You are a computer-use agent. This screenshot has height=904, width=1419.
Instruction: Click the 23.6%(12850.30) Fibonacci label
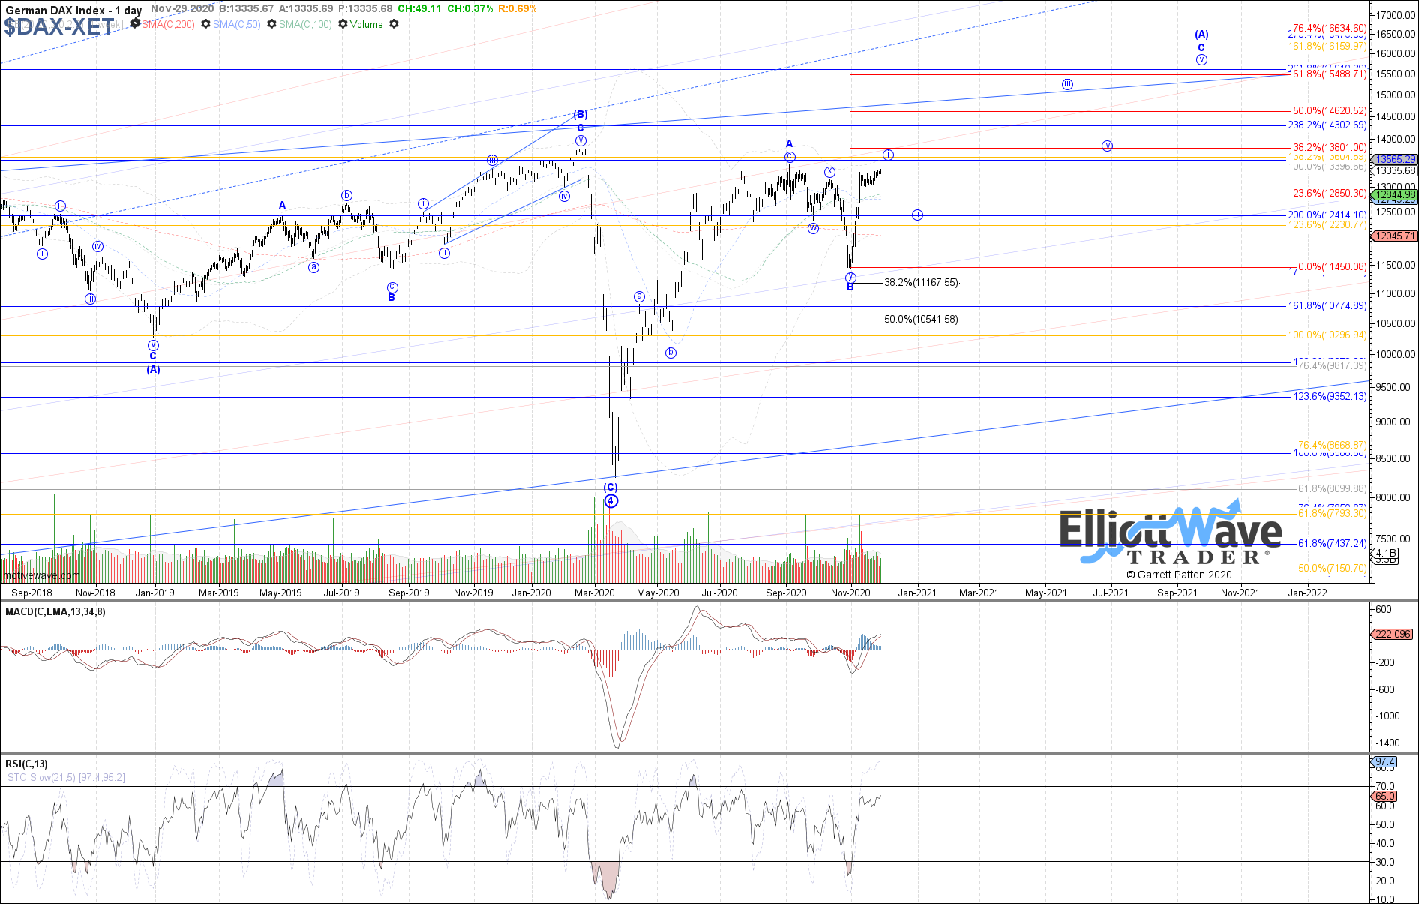1329,194
